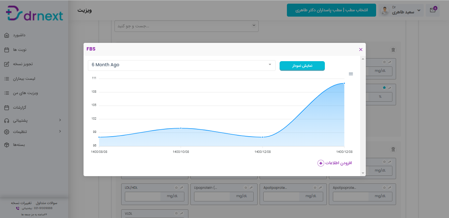Image resolution: width=449 pixels, height=218 pixels.
Task: Click the modal scrollbar down arrow
Action: point(363,173)
